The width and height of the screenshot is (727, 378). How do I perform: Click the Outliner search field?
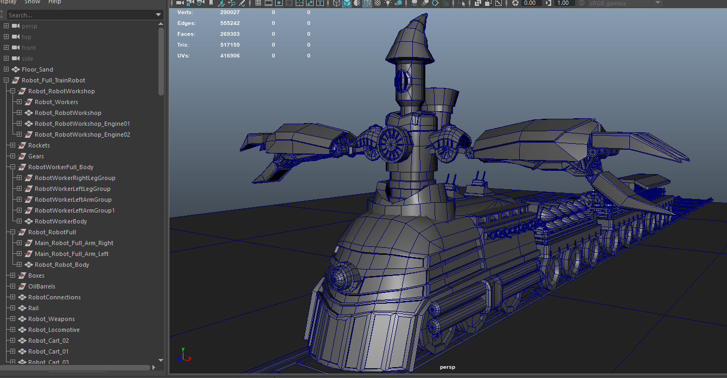[x=81, y=15]
